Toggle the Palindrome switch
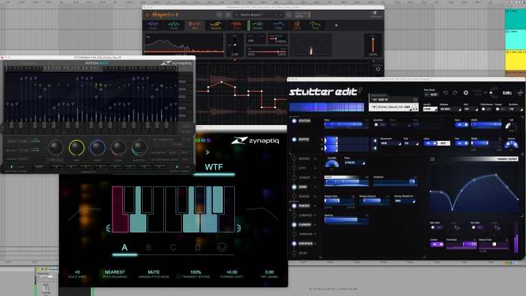This screenshot has width=526, height=296. coord(486,109)
